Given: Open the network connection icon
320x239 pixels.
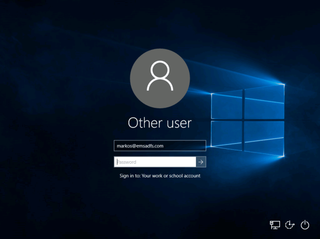Looking at the screenshot, I should pyautogui.click(x=275, y=224).
